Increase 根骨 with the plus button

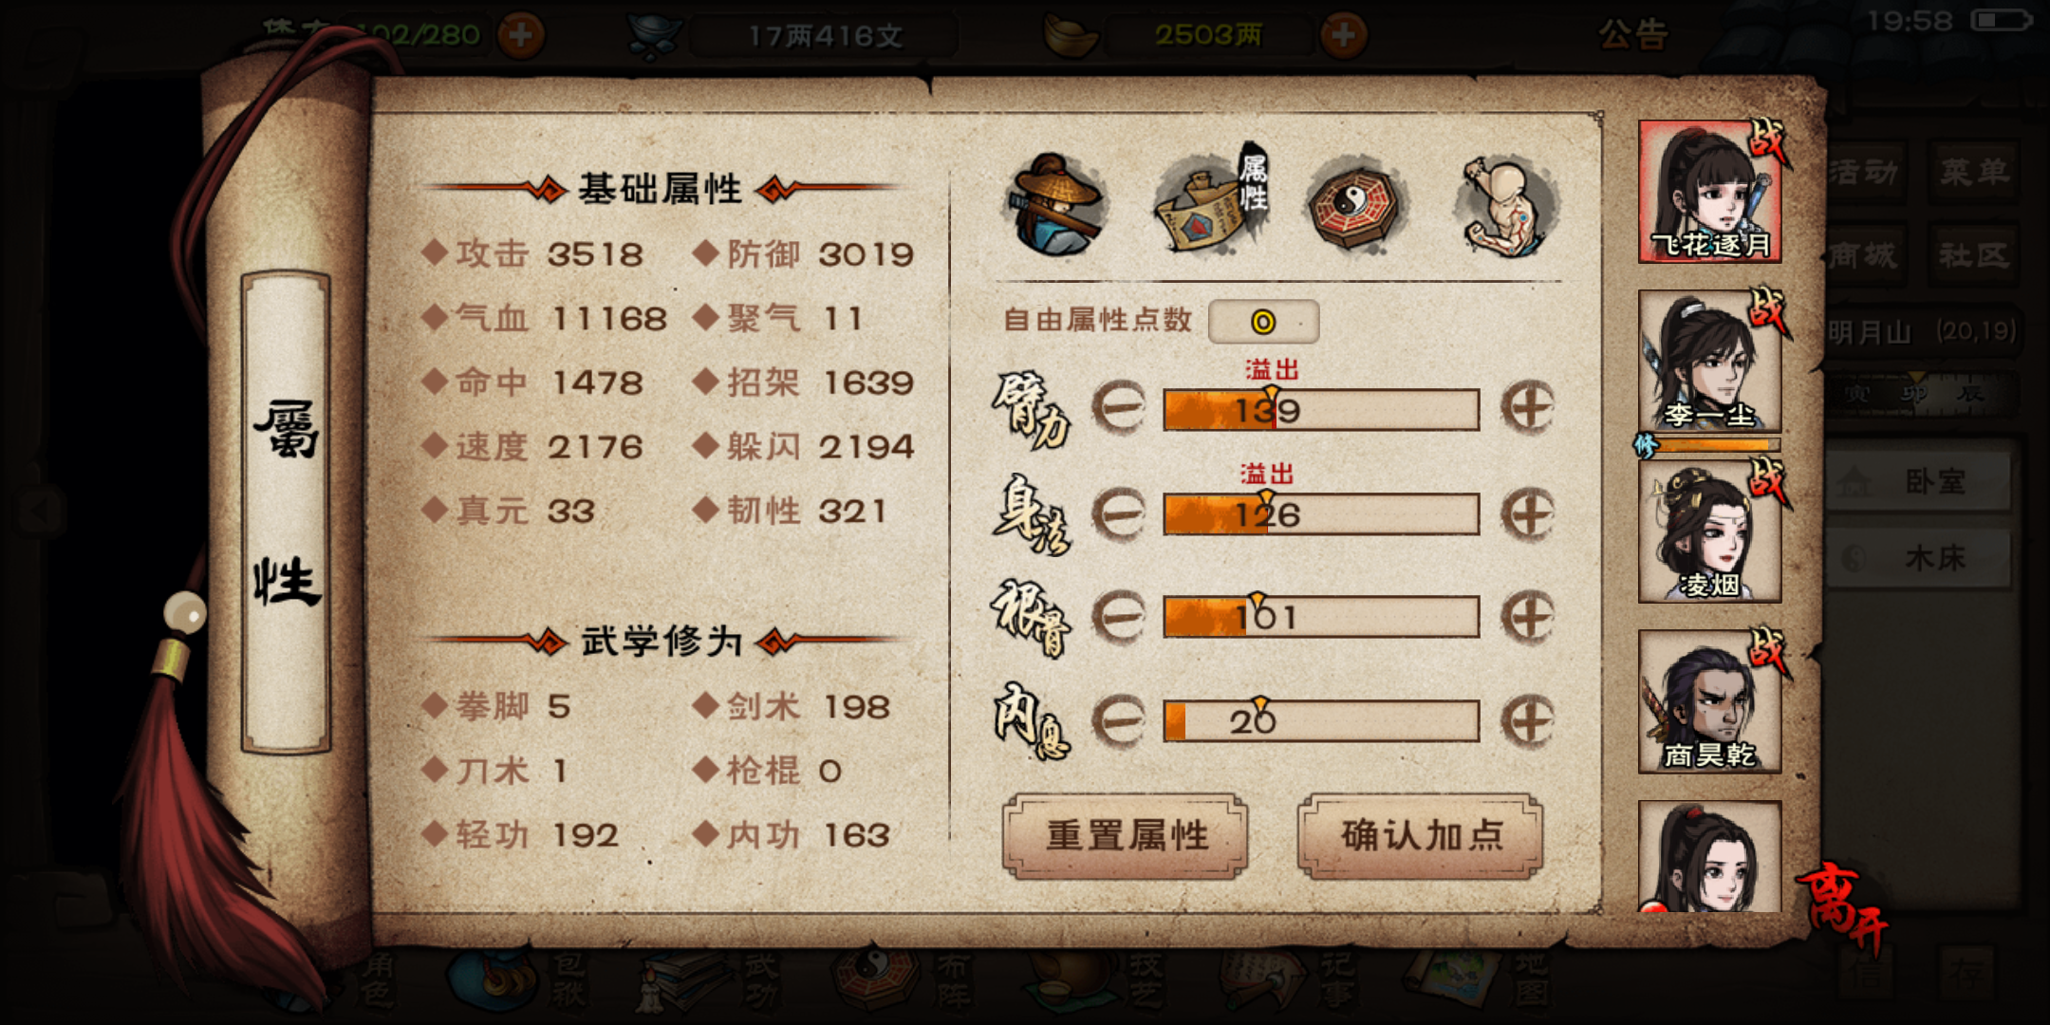(x=1527, y=617)
